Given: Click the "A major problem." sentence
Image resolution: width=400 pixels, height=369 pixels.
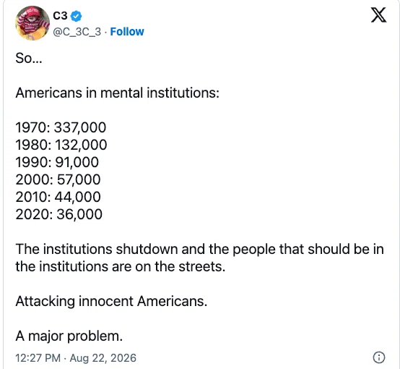Looking at the screenshot, I should click(69, 336).
